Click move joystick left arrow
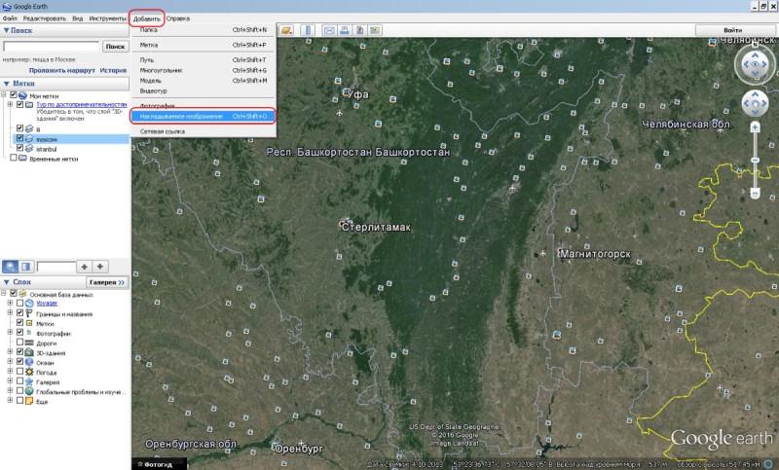 point(746,104)
